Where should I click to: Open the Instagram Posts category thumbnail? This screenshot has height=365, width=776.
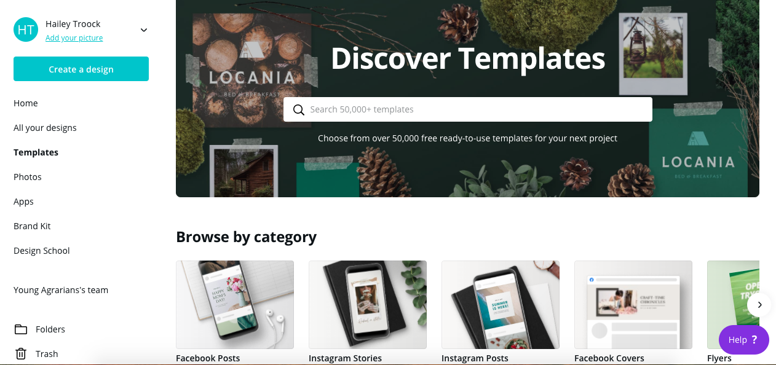pos(501,305)
